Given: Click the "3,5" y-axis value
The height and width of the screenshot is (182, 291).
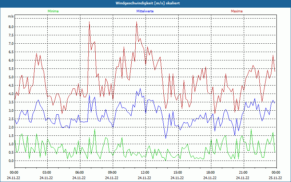Looking at the screenshot, I should pyautogui.click(x=11, y=102).
